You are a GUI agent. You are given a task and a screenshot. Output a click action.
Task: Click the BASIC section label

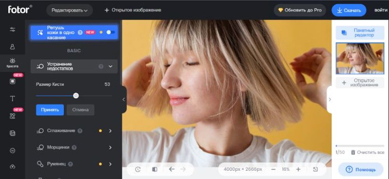(74, 51)
